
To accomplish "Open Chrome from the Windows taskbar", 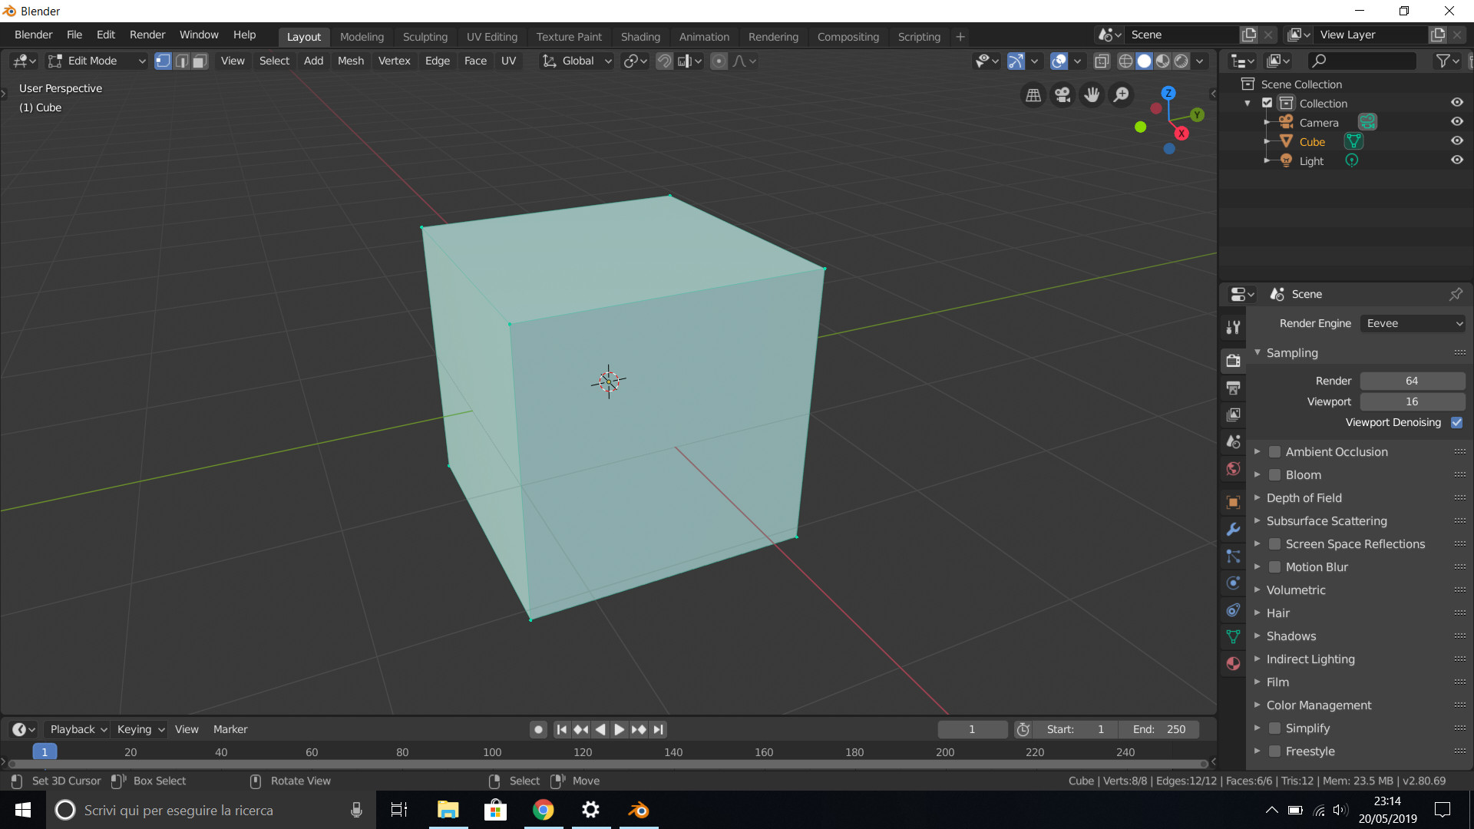I will [x=544, y=811].
